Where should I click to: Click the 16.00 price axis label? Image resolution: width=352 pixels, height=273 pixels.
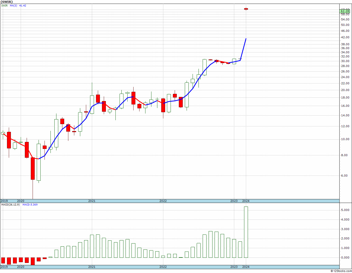(x=345, y=106)
